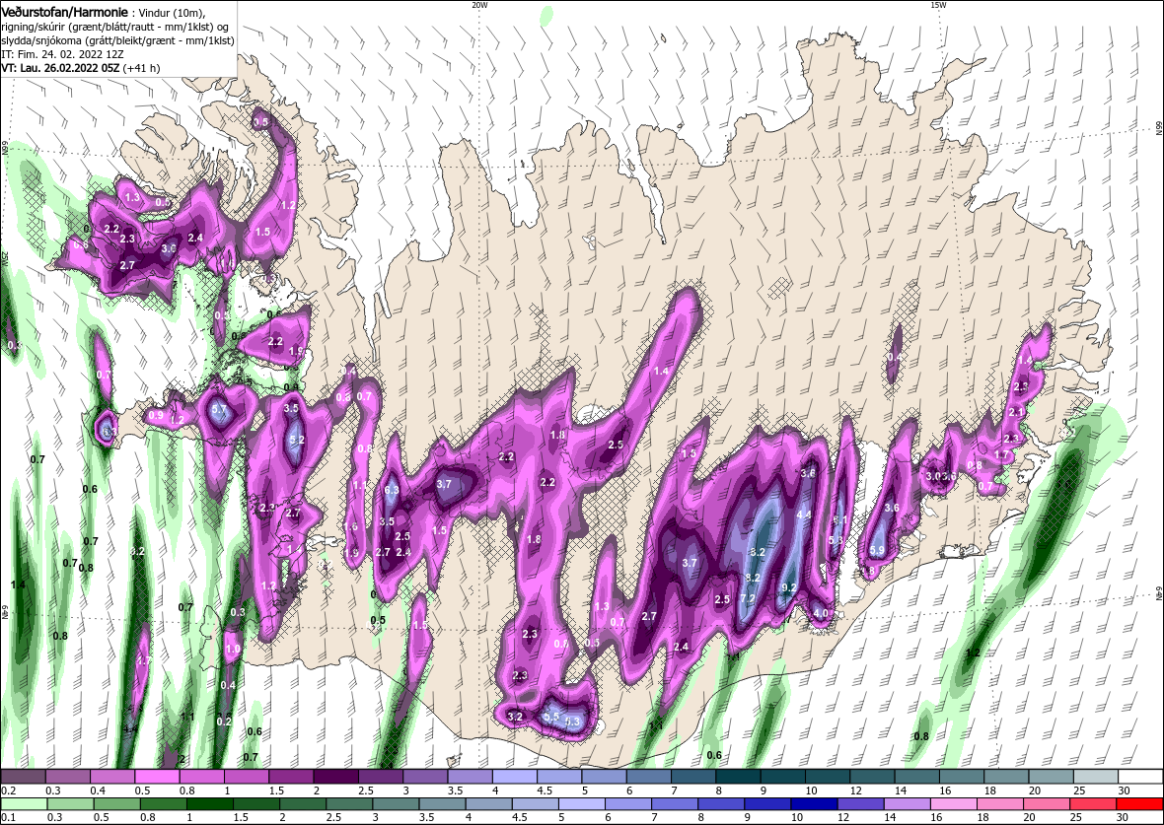Click the '7.2' precipitation value on the map
The height and width of the screenshot is (825, 1164).
748,598
